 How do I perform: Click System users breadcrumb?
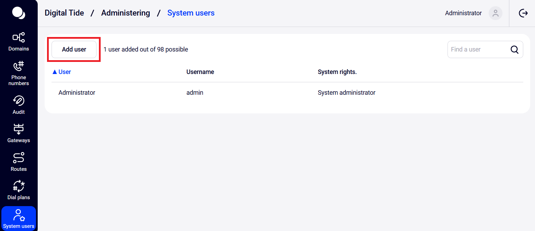coord(191,13)
